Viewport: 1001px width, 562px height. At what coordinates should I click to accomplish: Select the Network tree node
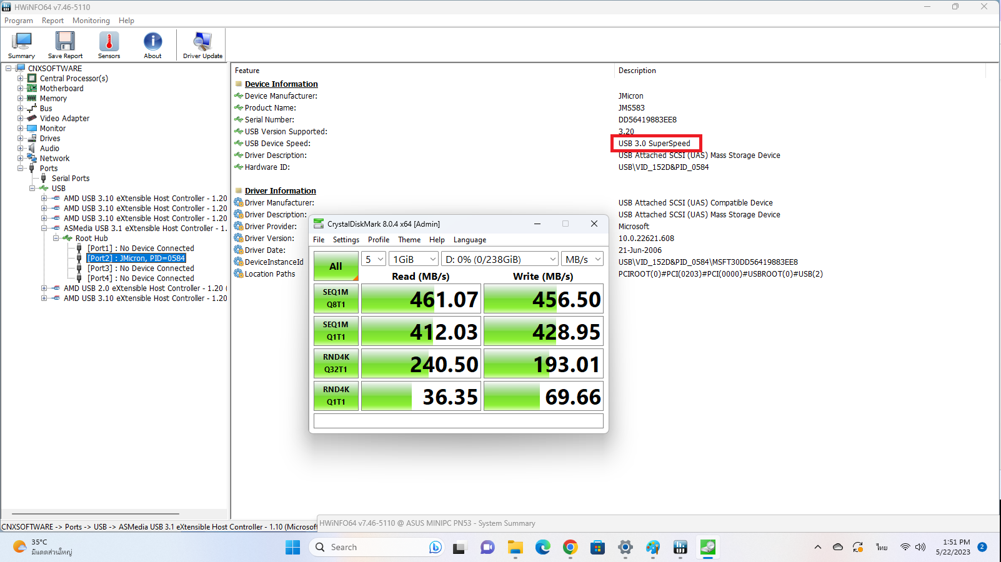pos(54,159)
